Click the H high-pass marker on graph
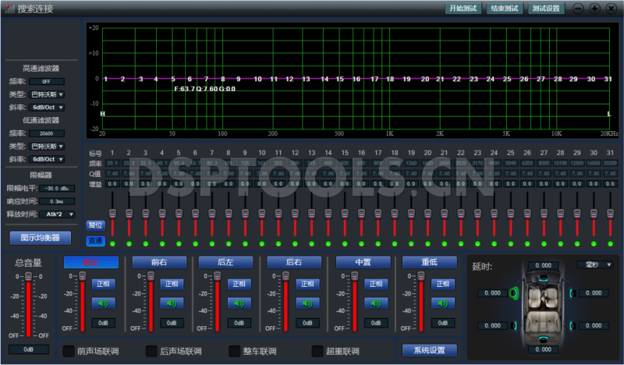Image resolution: width=624 pixels, height=365 pixels. pos(102,114)
